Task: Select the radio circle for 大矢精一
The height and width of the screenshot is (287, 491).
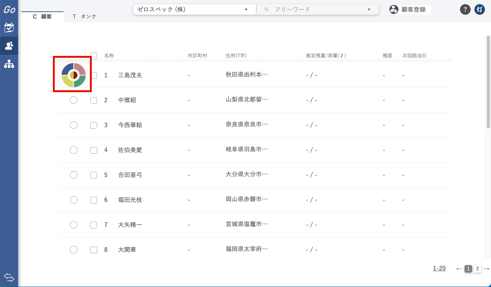Action: pyautogui.click(x=74, y=225)
